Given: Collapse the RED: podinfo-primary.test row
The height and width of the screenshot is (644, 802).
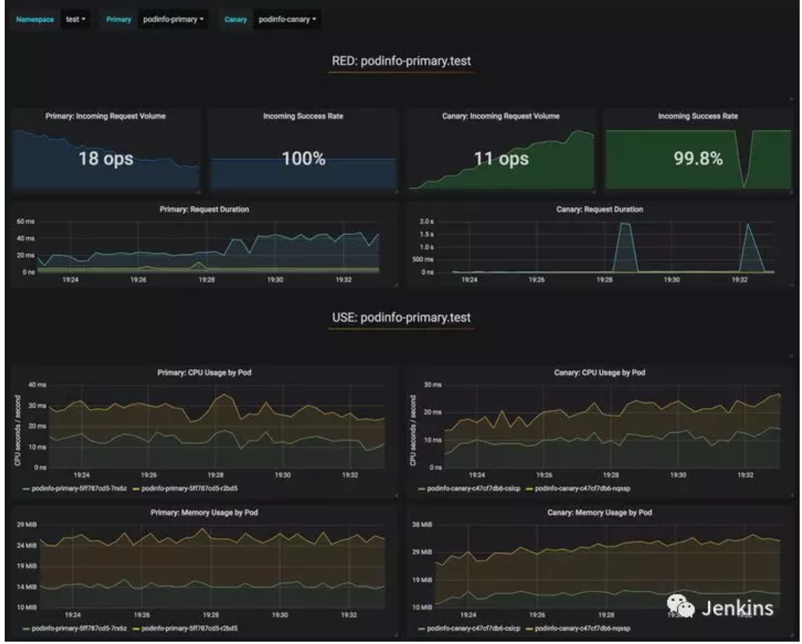Looking at the screenshot, I should click(401, 61).
